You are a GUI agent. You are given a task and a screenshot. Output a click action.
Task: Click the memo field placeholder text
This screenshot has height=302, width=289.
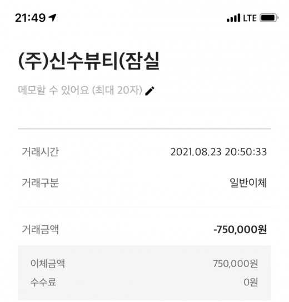point(80,90)
